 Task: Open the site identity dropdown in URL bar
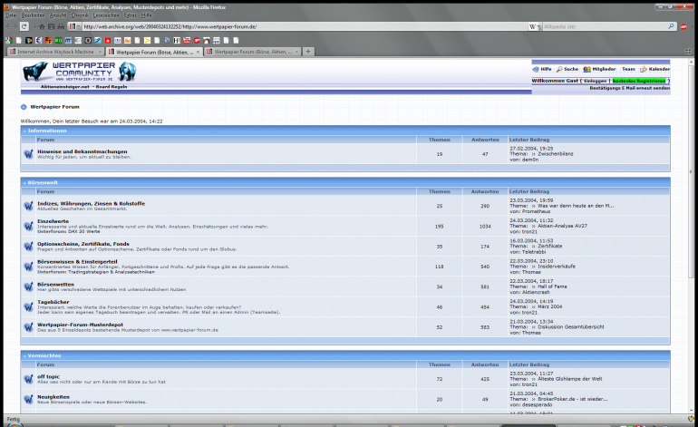click(x=74, y=26)
